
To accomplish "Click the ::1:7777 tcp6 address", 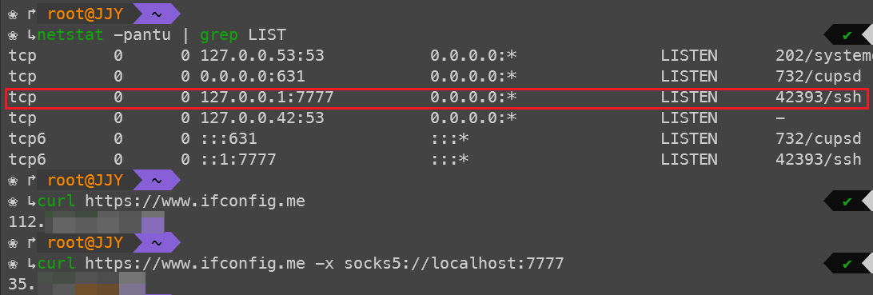I will coord(238,160).
